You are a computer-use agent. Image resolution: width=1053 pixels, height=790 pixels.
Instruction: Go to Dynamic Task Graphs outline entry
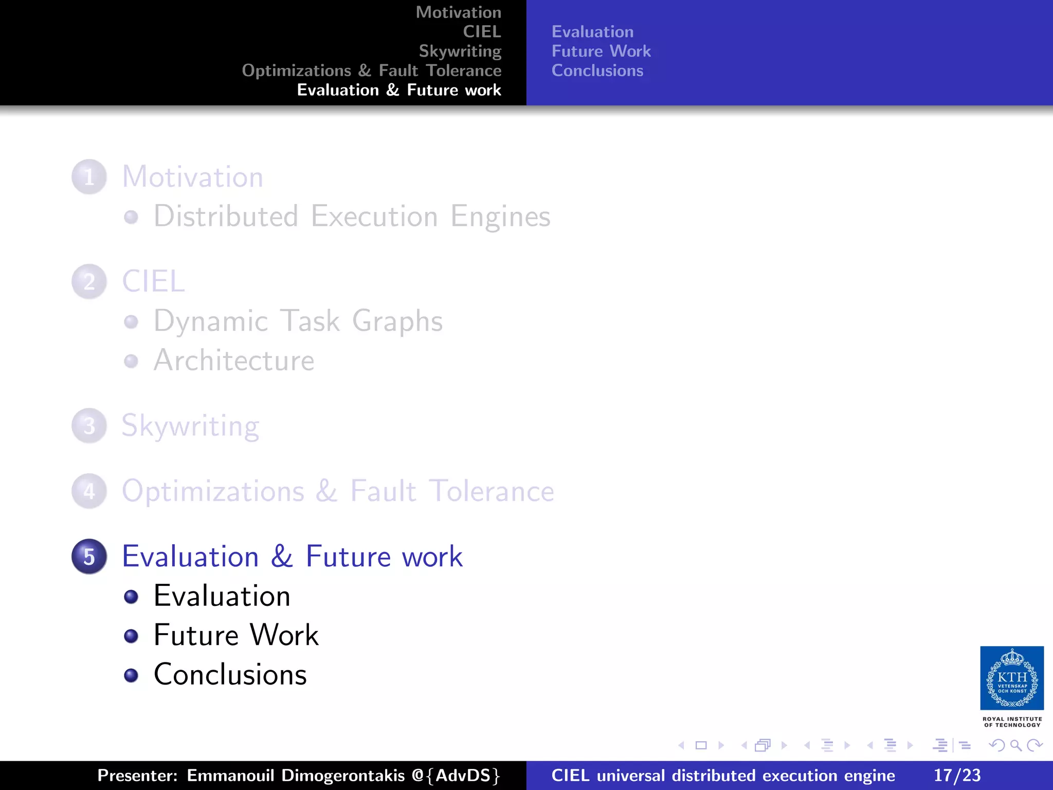[298, 321]
